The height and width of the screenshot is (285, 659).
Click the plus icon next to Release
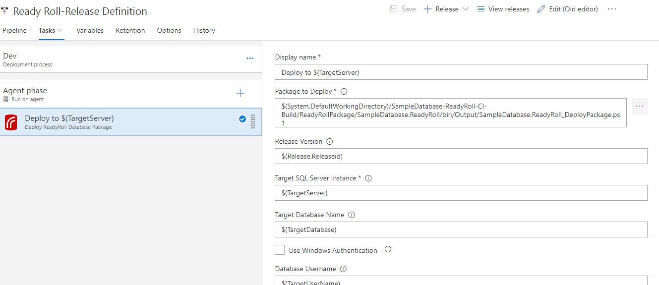click(x=427, y=9)
